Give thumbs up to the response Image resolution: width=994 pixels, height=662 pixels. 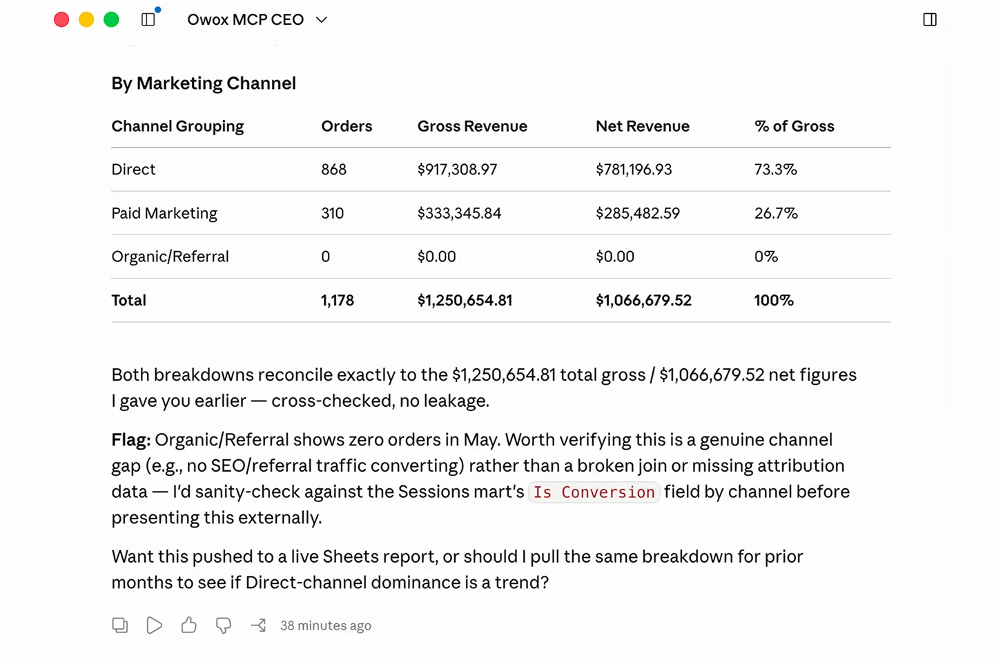189,625
